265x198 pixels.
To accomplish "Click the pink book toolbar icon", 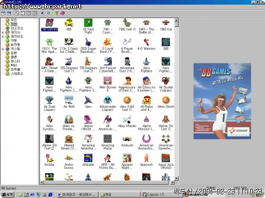I will pyautogui.click(x=63, y=13).
